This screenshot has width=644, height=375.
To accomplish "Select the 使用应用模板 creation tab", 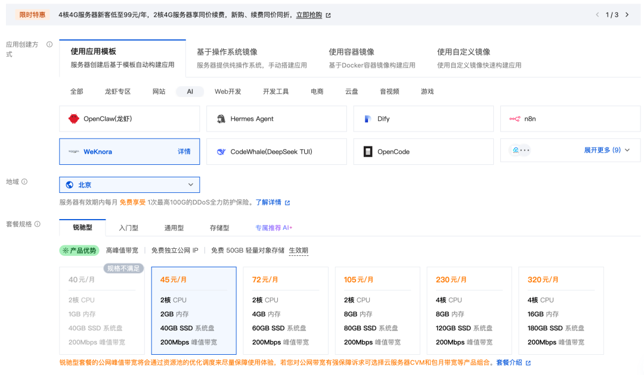I will (x=122, y=58).
